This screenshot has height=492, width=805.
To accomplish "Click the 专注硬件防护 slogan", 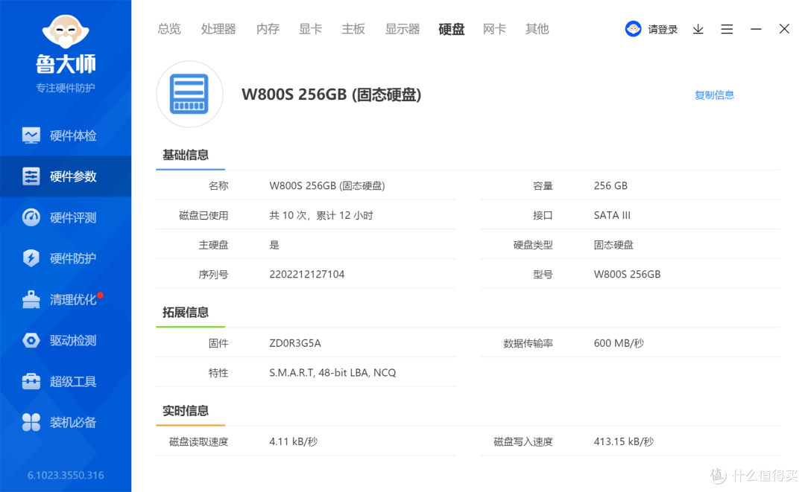I will click(66, 88).
